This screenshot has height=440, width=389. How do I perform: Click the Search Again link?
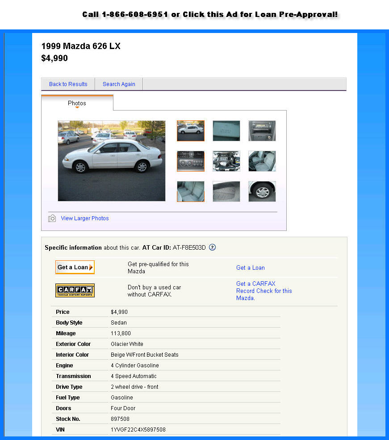click(x=119, y=84)
